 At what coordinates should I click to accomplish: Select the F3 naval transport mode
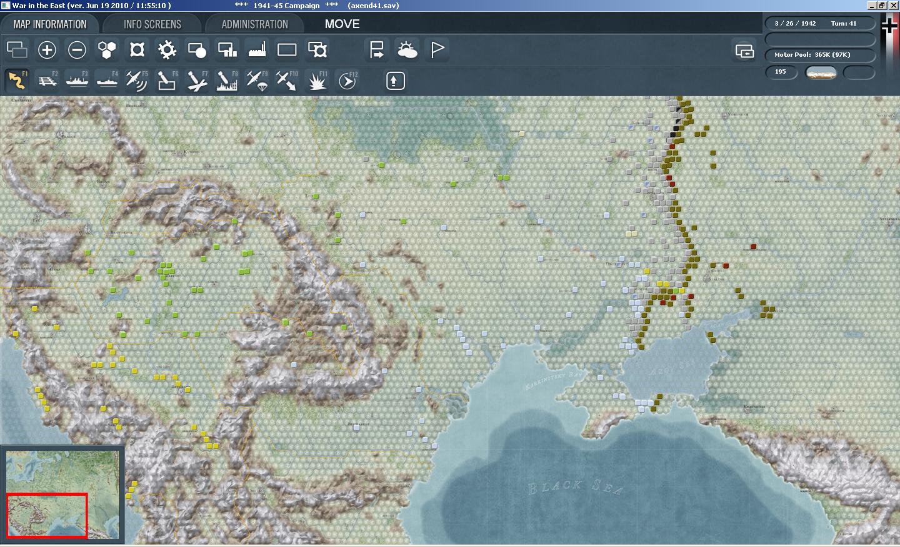coord(77,81)
